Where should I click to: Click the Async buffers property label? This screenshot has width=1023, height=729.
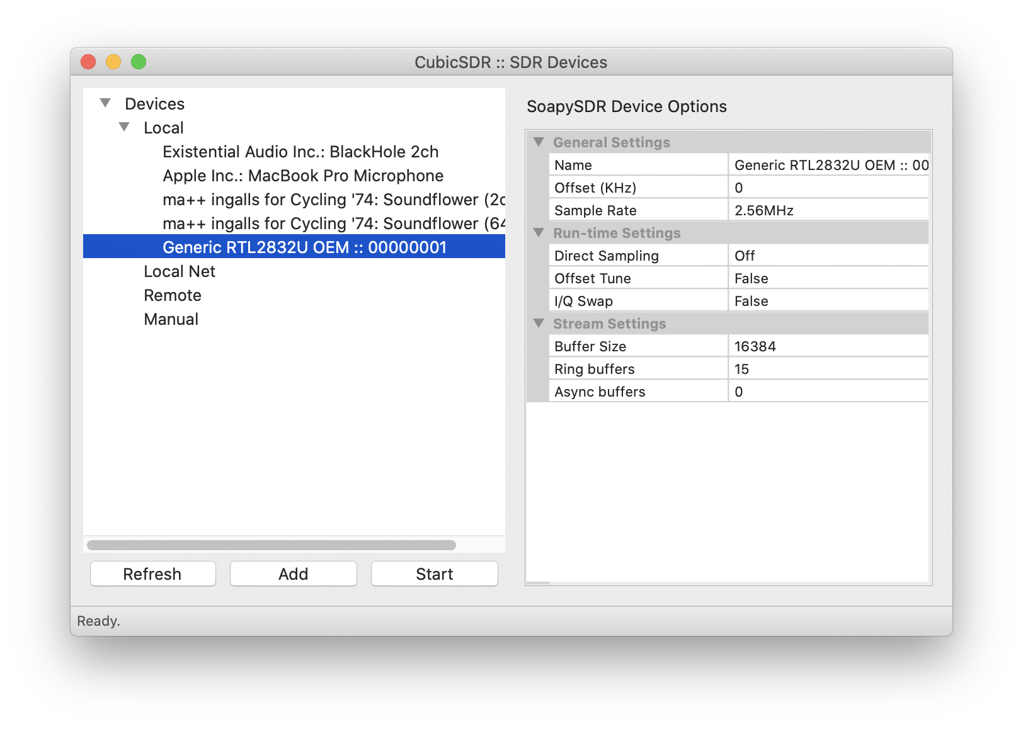[x=600, y=392]
